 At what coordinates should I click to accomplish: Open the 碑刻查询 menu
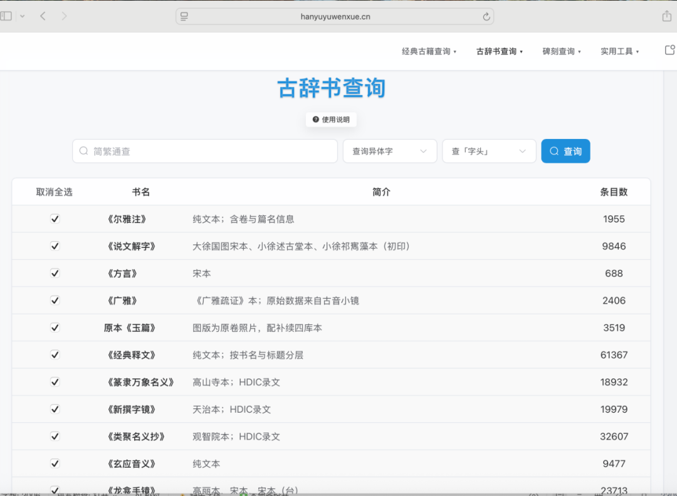[x=562, y=51]
